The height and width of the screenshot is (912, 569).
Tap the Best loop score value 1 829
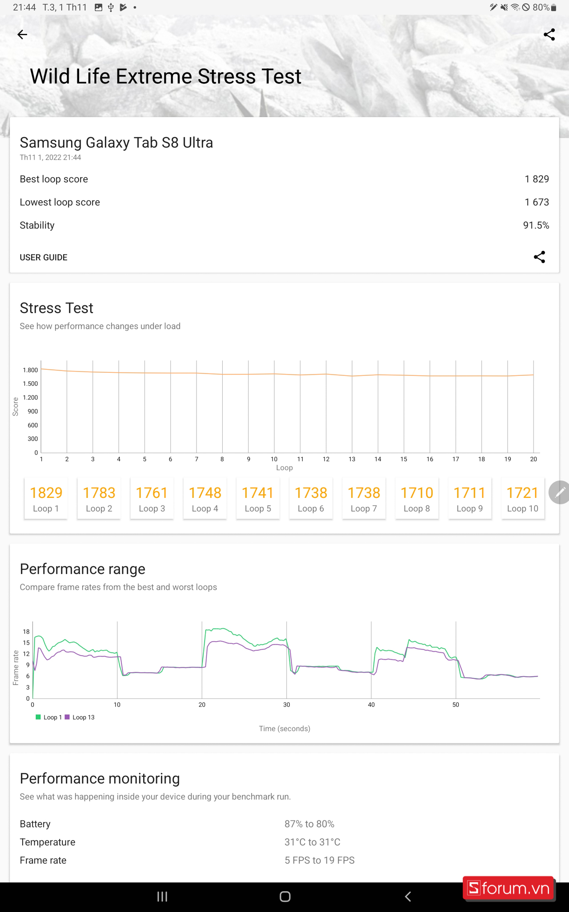[537, 179]
